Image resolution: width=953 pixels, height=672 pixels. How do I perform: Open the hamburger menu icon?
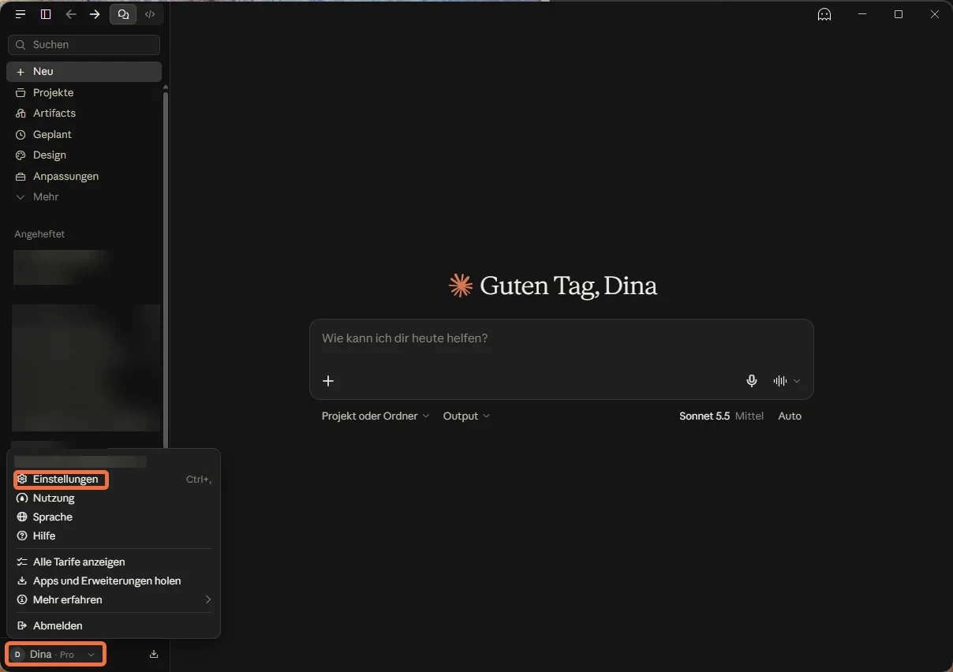point(21,14)
